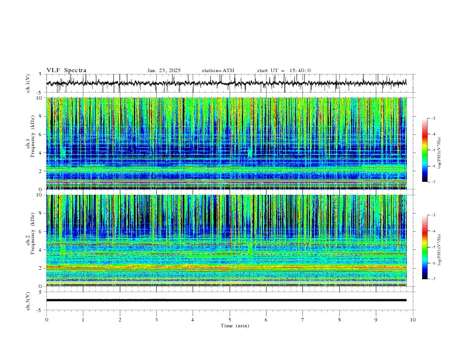This screenshot has width=465, height=359.
Task: Click the ch.2 PSD color bar
Action: point(425,247)
